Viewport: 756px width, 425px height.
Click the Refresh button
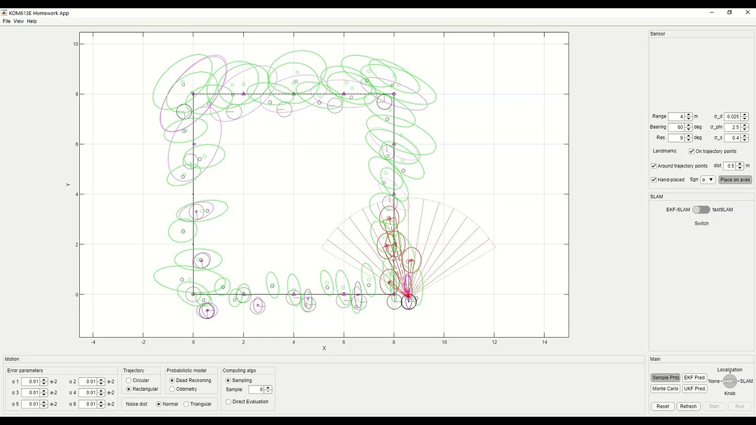tap(688, 406)
